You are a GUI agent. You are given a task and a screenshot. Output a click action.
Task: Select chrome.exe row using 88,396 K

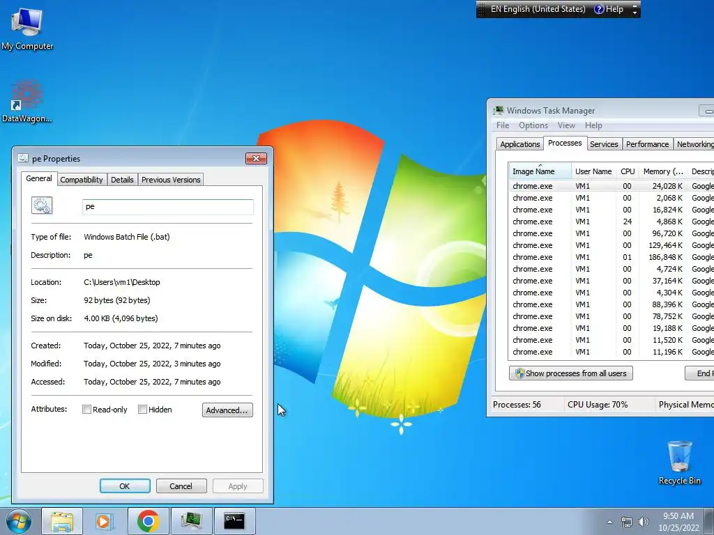click(611, 304)
